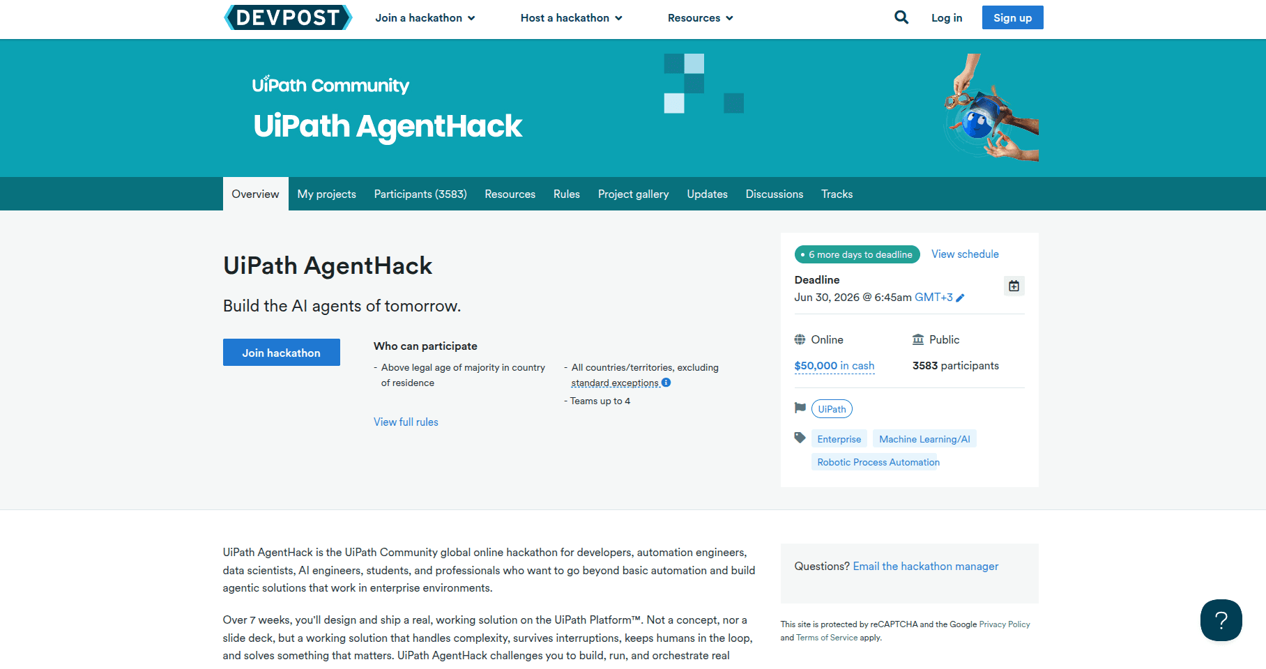Switch to the Overview tab
Screen dimensions: 1266x669
point(255,194)
